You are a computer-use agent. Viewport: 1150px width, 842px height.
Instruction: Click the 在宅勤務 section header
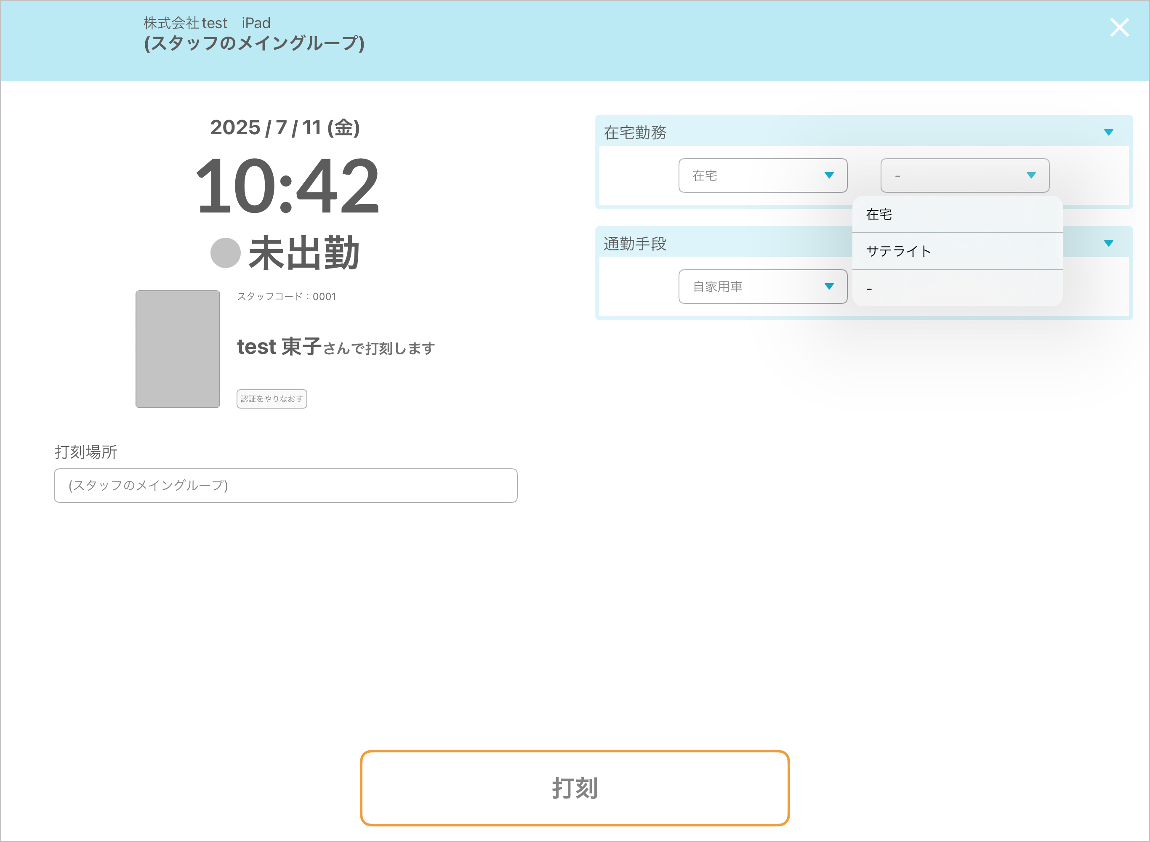pyautogui.click(x=863, y=133)
